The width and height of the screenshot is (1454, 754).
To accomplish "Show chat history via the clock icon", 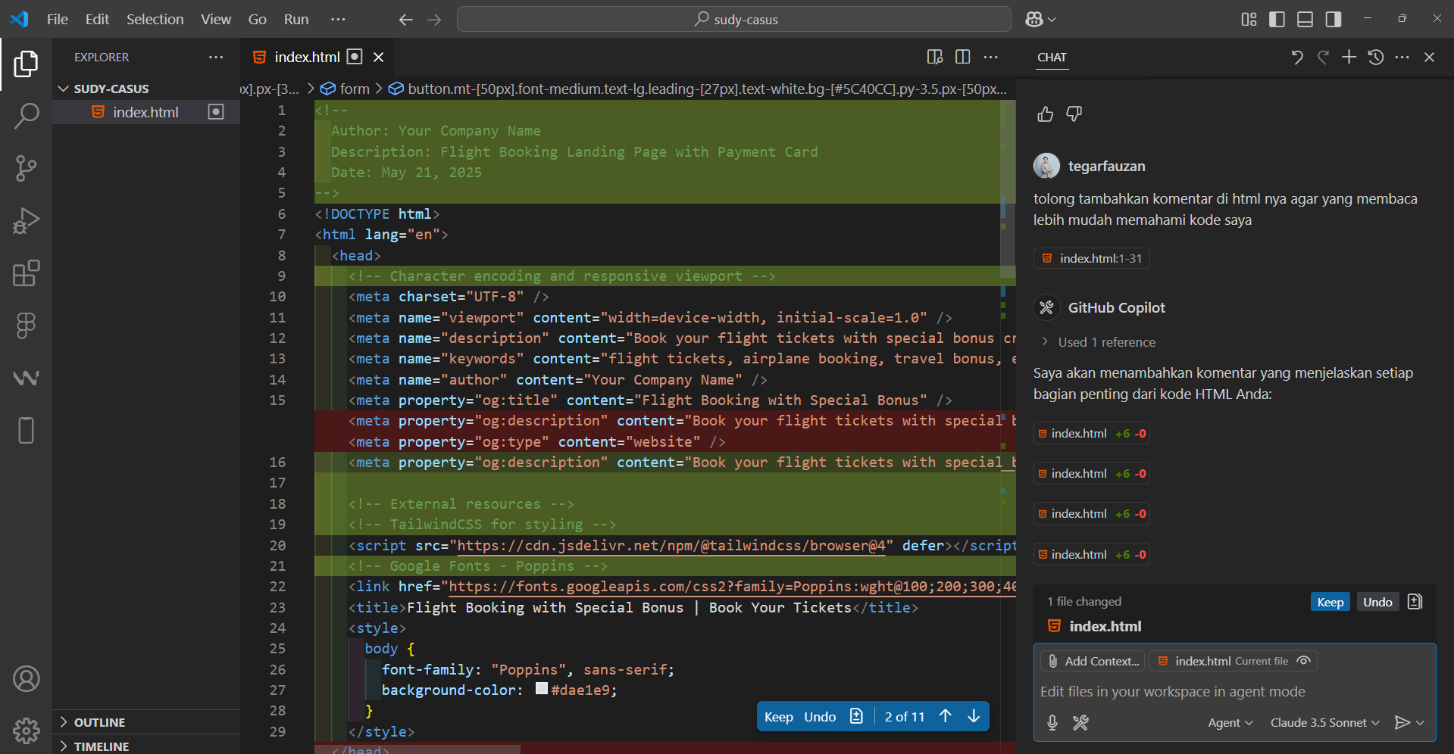I will 1376,57.
